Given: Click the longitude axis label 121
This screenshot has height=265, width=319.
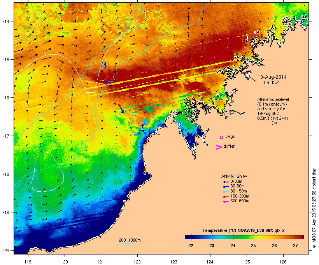Looking at the screenshot, I should pyautogui.click(x=101, y=262).
